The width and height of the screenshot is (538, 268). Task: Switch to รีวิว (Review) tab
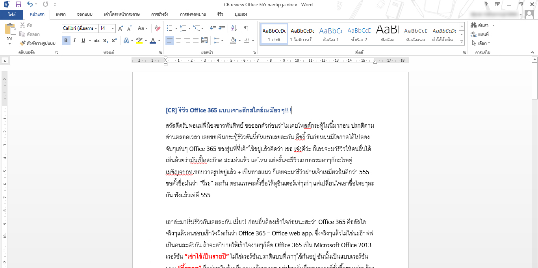[220, 15]
